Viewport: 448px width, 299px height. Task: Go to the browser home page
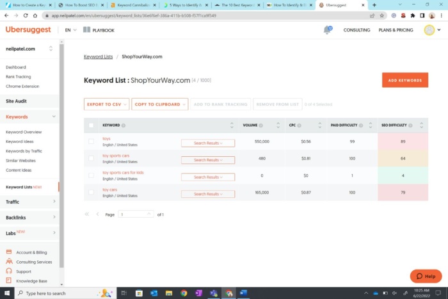point(35,15)
